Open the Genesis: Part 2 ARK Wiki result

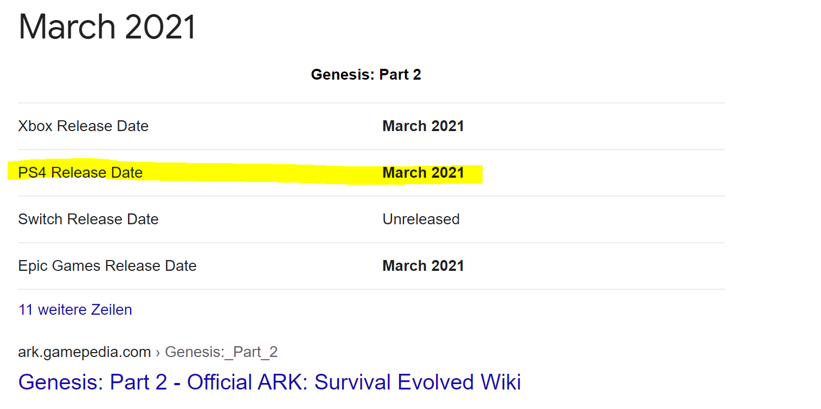coord(269,382)
